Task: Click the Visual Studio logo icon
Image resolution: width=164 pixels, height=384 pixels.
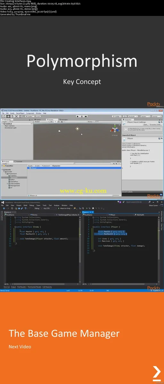Action: [x=3, y=202]
